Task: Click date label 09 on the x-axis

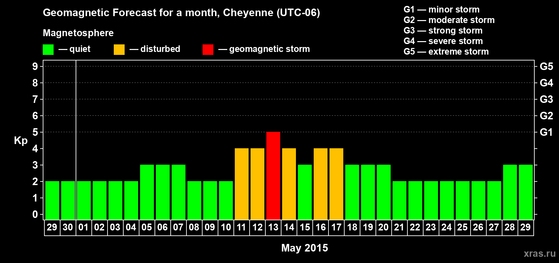Action: coord(210,227)
